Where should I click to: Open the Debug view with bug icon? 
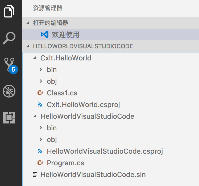[x=9, y=91]
